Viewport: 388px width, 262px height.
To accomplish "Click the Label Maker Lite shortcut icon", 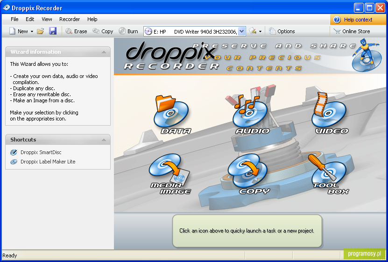I will tap(14, 162).
